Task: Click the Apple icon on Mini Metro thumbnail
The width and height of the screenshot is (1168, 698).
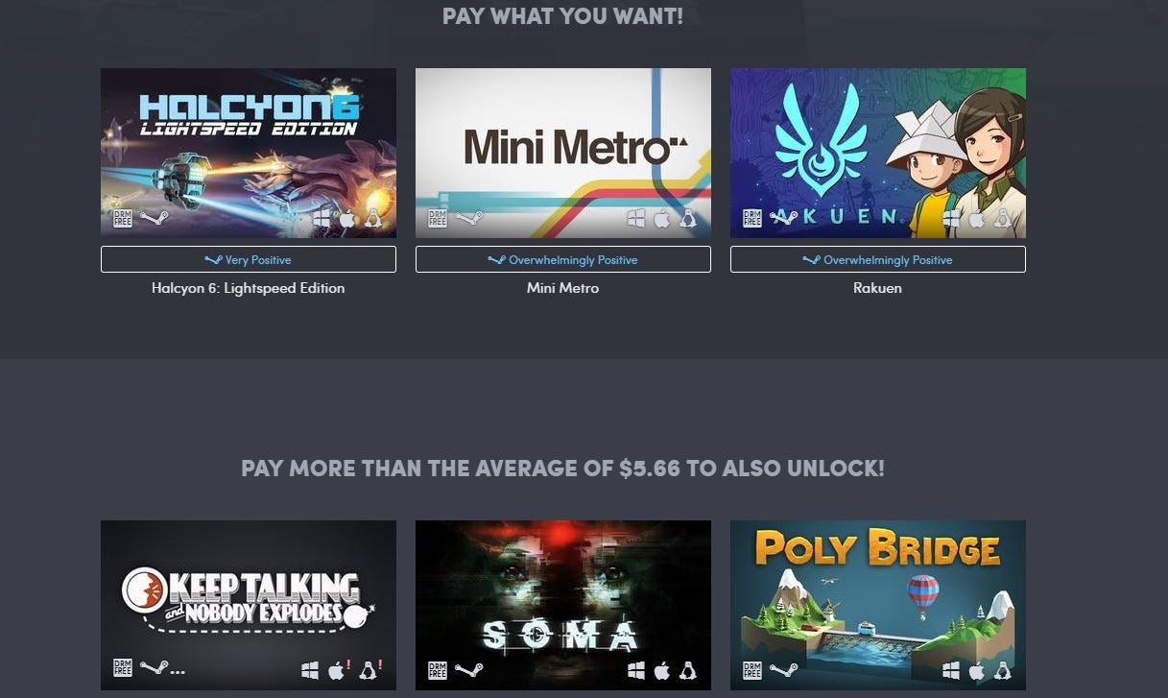Action: pos(661,219)
